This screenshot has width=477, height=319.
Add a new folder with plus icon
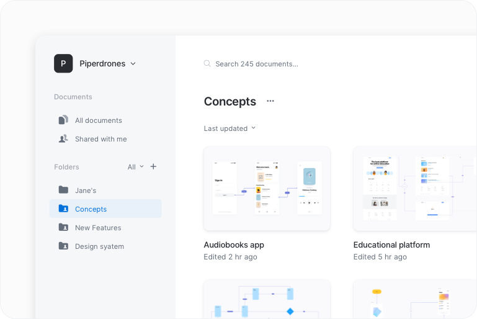point(153,166)
